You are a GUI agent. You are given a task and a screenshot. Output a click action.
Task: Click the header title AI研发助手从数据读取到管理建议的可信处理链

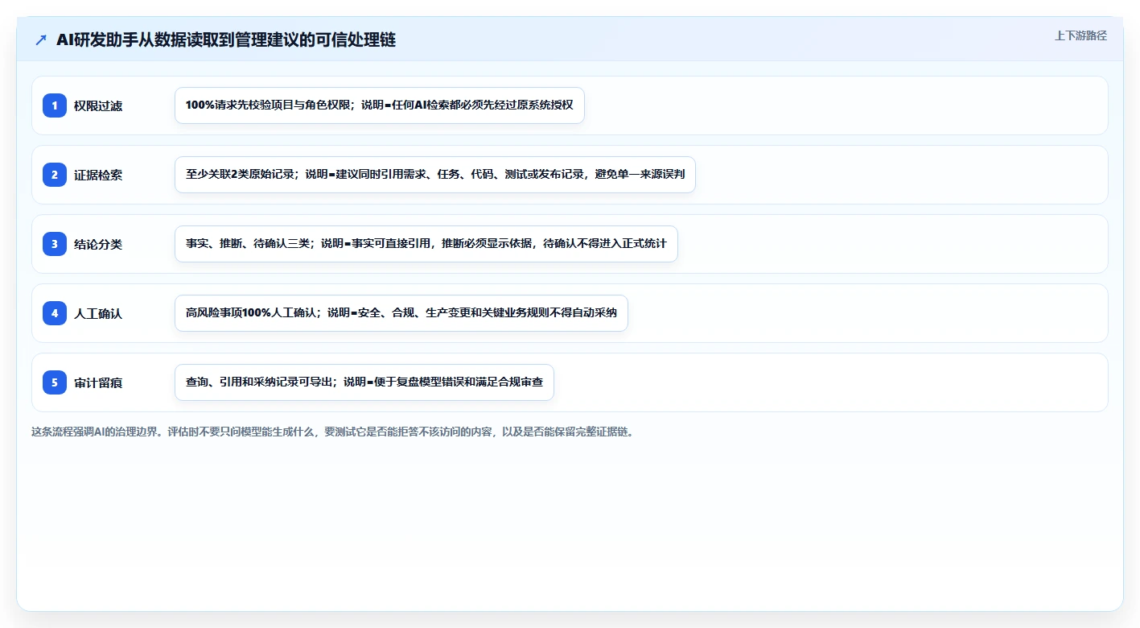click(226, 39)
